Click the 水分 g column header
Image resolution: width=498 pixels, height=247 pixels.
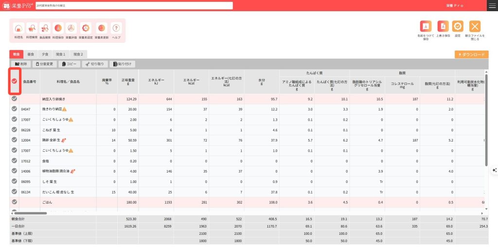click(x=262, y=82)
